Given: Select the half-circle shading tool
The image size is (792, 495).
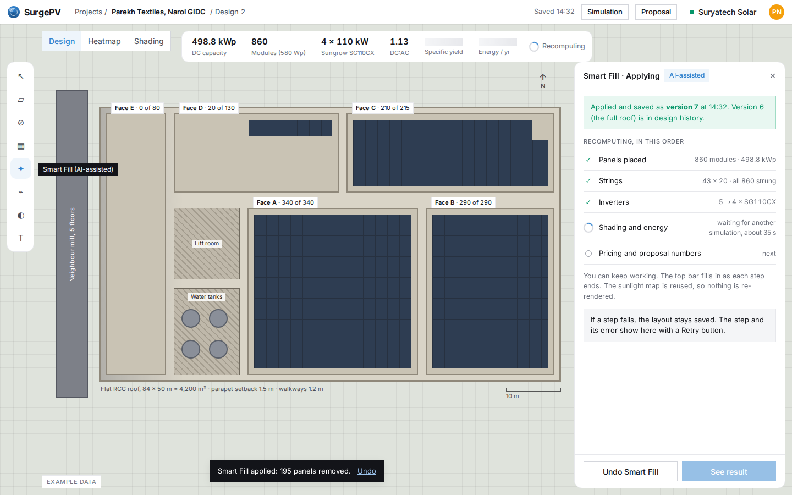Looking at the screenshot, I should click(21, 215).
